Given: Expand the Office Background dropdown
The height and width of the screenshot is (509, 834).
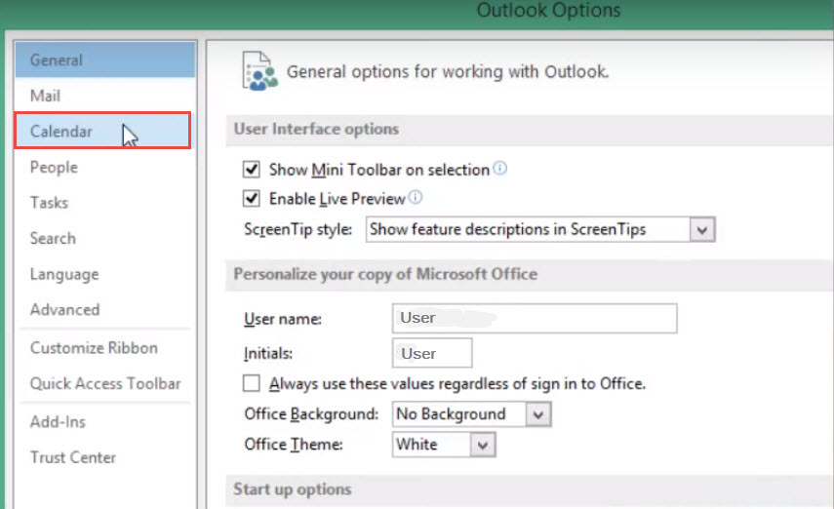Looking at the screenshot, I should pos(538,414).
